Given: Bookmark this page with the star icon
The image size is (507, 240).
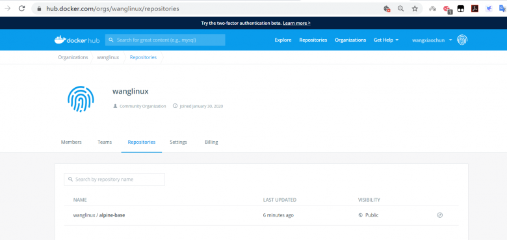Looking at the screenshot, I should (415, 8).
